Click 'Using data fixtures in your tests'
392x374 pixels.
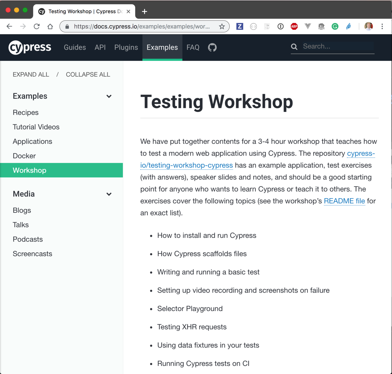[x=208, y=345]
